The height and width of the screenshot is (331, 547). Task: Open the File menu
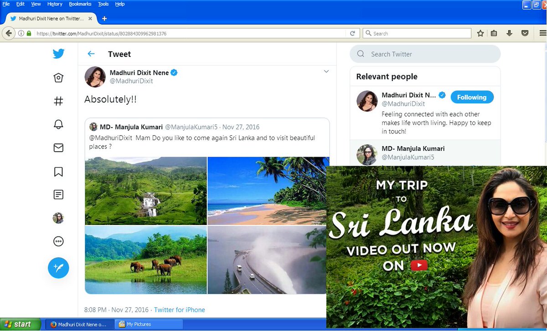[6, 4]
